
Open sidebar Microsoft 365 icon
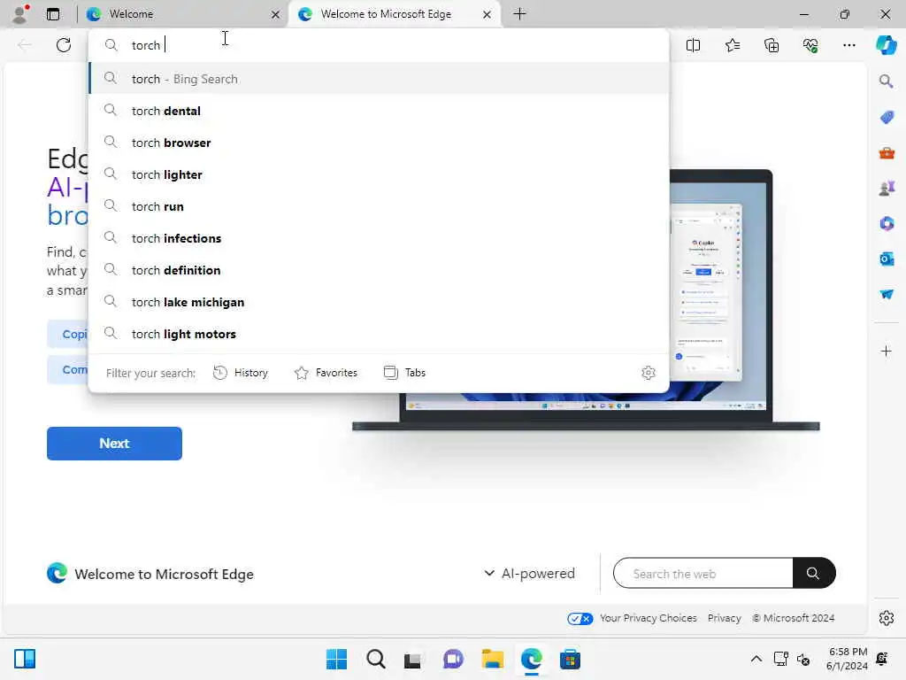[887, 224]
